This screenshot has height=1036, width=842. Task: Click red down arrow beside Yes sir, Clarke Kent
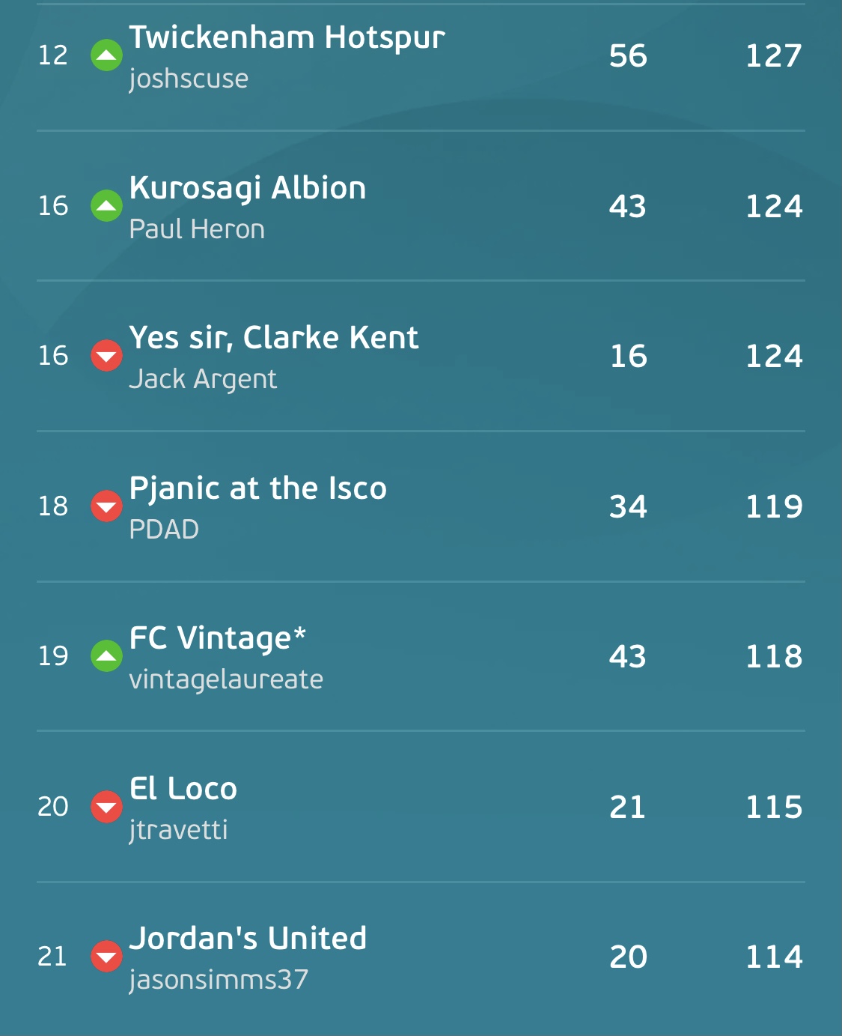pyautogui.click(x=106, y=356)
